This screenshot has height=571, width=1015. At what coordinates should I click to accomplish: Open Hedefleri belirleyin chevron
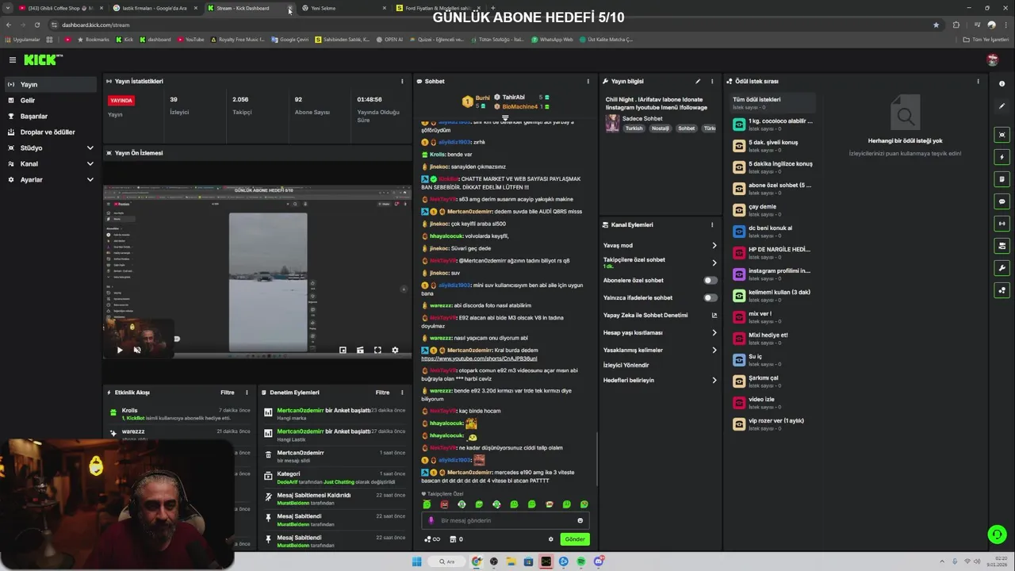(x=714, y=381)
